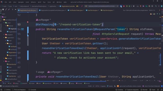Click the '1 usage' hint above line 63

coord(40,72)
